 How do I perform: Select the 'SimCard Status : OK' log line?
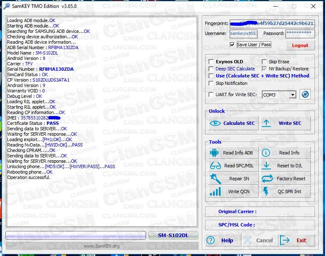tap(27, 75)
